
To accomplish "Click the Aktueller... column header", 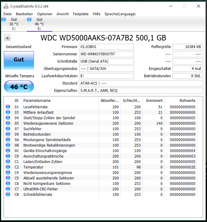I will [x=109, y=101].
